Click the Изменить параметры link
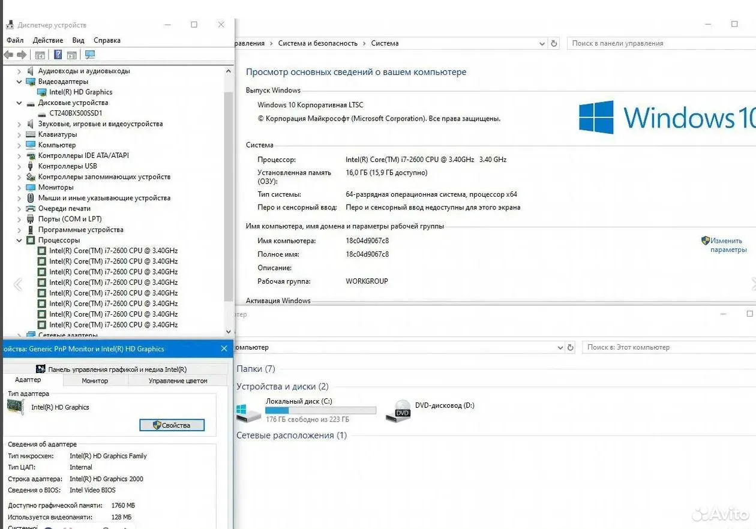 [x=728, y=245]
